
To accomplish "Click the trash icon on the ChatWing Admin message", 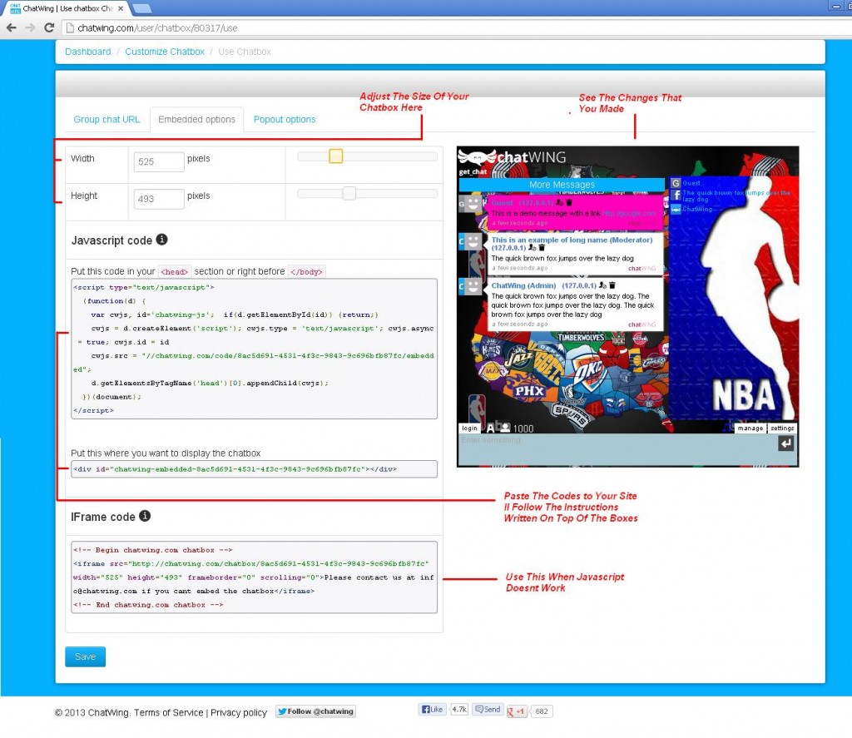I will click(x=612, y=285).
